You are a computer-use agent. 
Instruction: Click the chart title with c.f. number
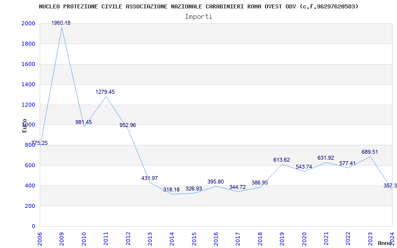coord(199,6)
